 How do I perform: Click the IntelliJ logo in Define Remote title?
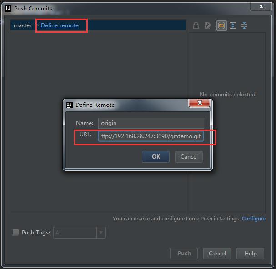(70, 105)
